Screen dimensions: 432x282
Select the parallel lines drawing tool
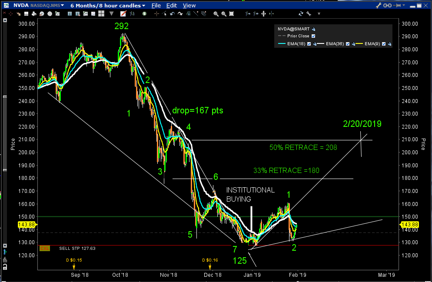[x=204, y=13]
